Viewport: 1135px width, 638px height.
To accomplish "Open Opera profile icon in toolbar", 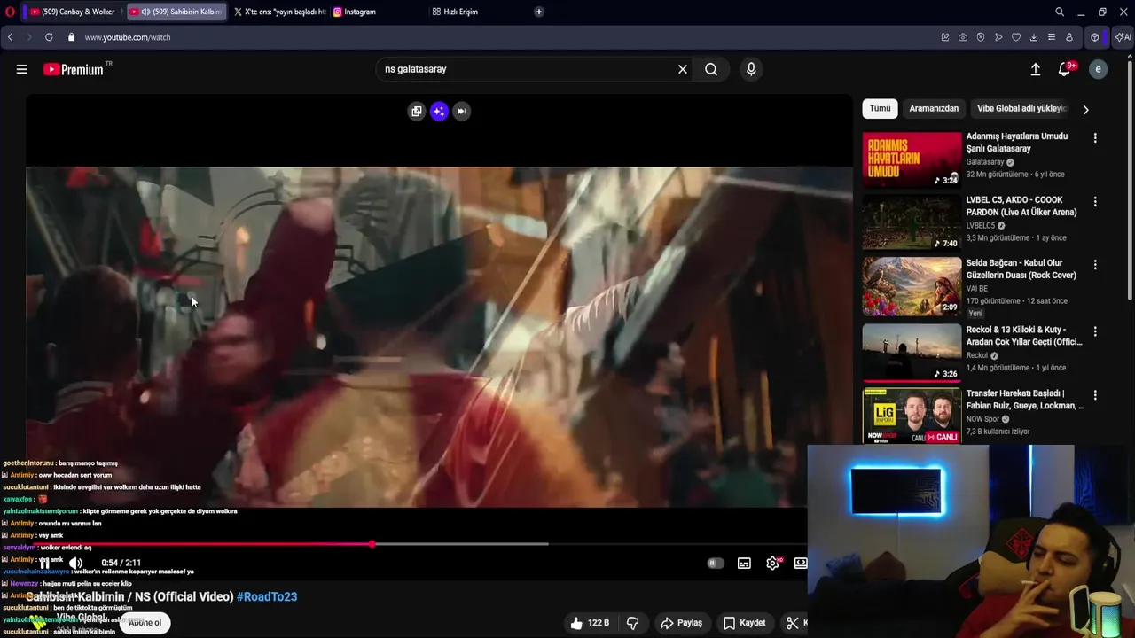I will tap(1069, 37).
